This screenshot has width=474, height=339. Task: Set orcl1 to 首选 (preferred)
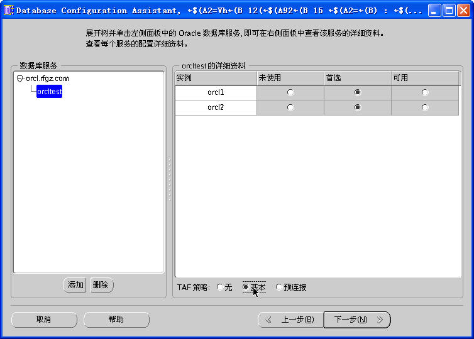pyautogui.click(x=358, y=92)
